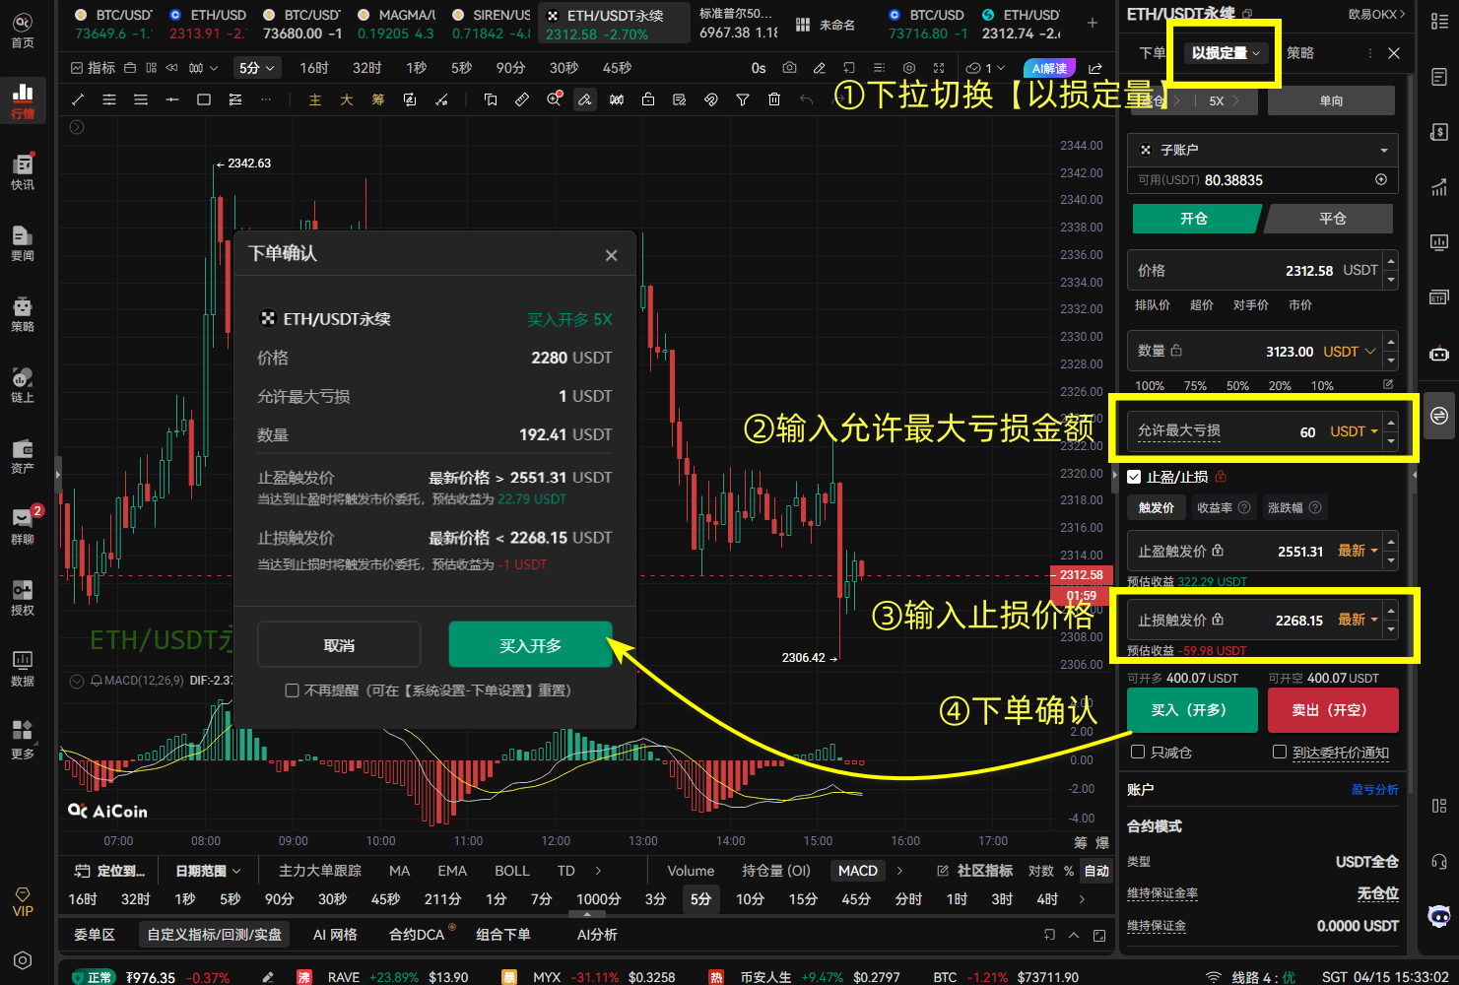Select the AI解读 feature icon
1459x985 pixels.
pyautogui.click(x=1047, y=68)
